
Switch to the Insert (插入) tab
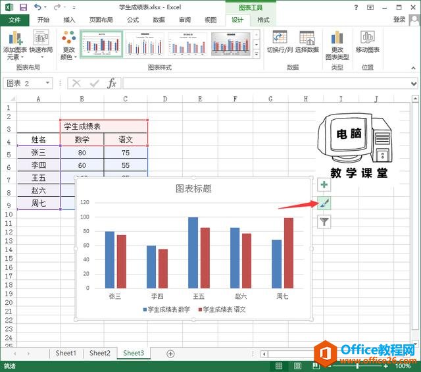[69, 20]
